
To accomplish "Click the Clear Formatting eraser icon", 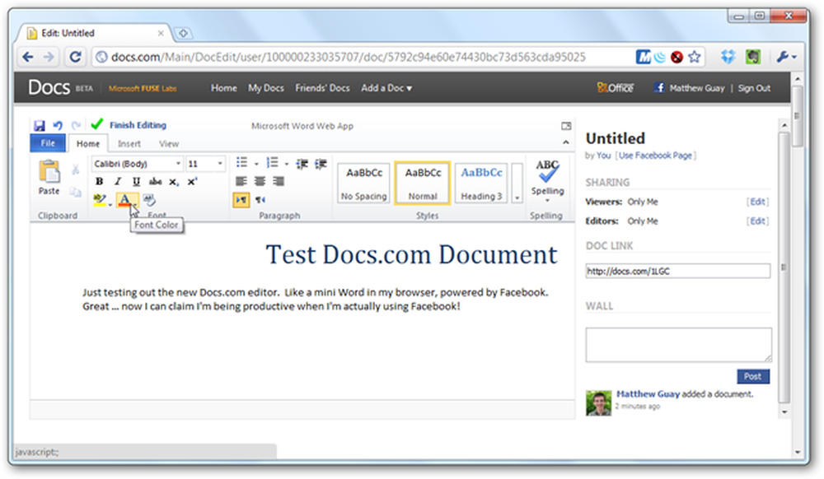I will (149, 200).
